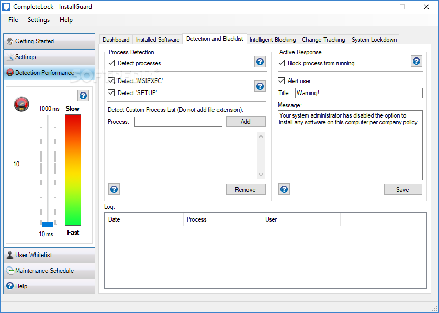The height and width of the screenshot is (313, 439).
Task: Click the 'Fast' label below the gradient bar
Action: coord(73,233)
